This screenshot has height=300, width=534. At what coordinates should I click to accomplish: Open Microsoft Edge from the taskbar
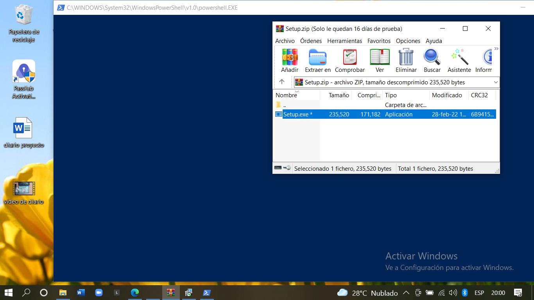(x=135, y=293)
